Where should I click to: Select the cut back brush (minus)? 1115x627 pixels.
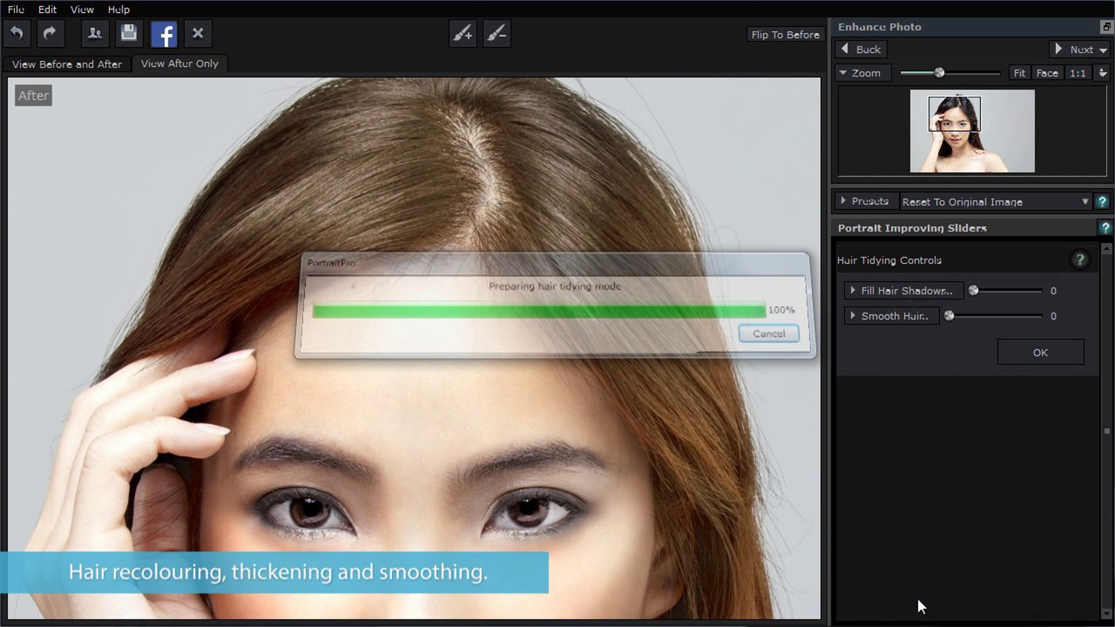pos(497,33)
